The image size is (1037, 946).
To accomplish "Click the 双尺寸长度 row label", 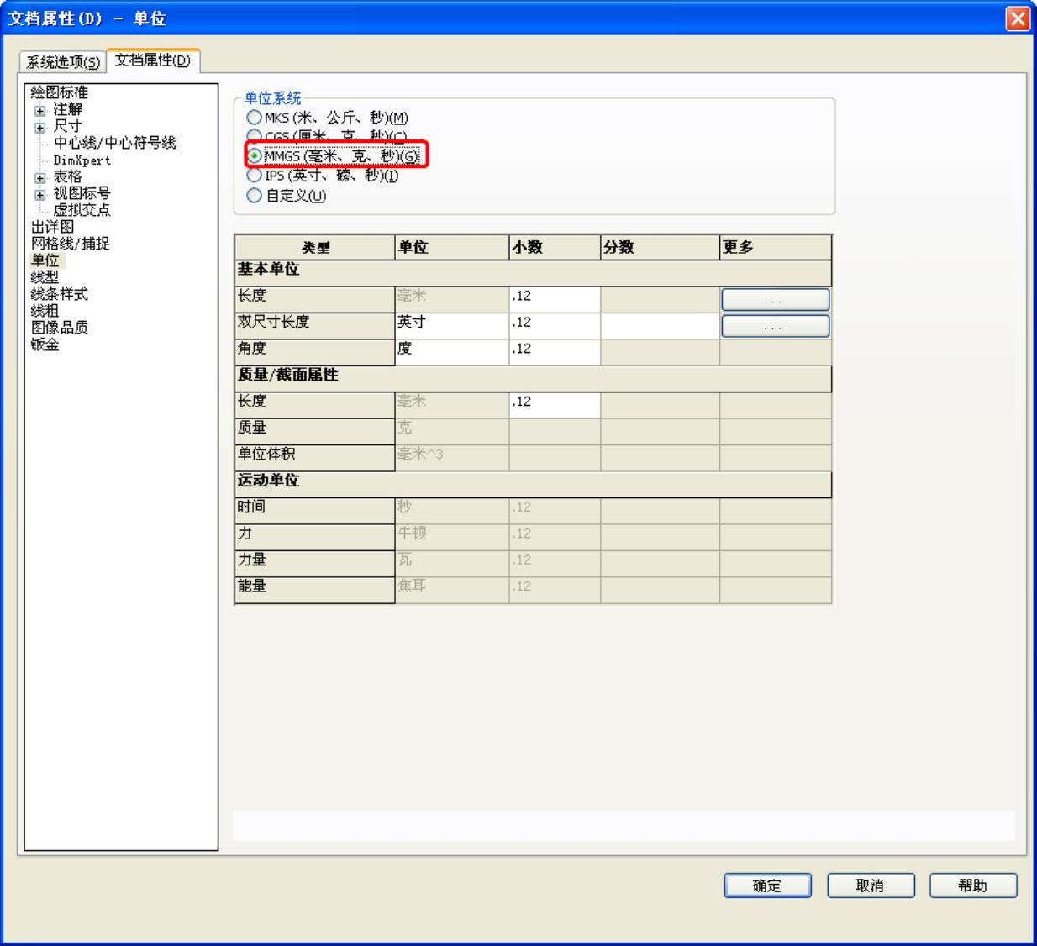I will coord(315,325).
